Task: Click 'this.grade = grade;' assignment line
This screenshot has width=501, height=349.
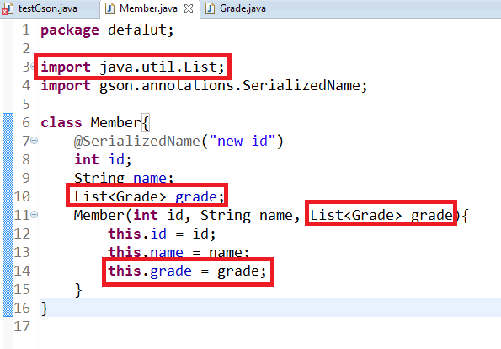Action: coord(187,271)
